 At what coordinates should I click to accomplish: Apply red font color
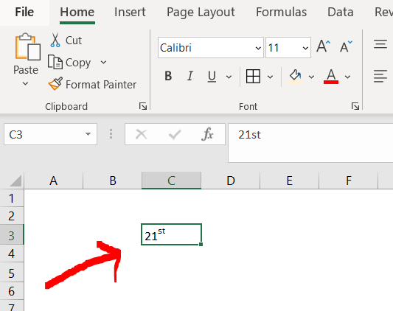click(x=331, y=76)
